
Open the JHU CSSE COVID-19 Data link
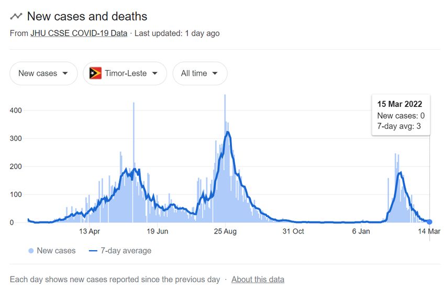79,33
